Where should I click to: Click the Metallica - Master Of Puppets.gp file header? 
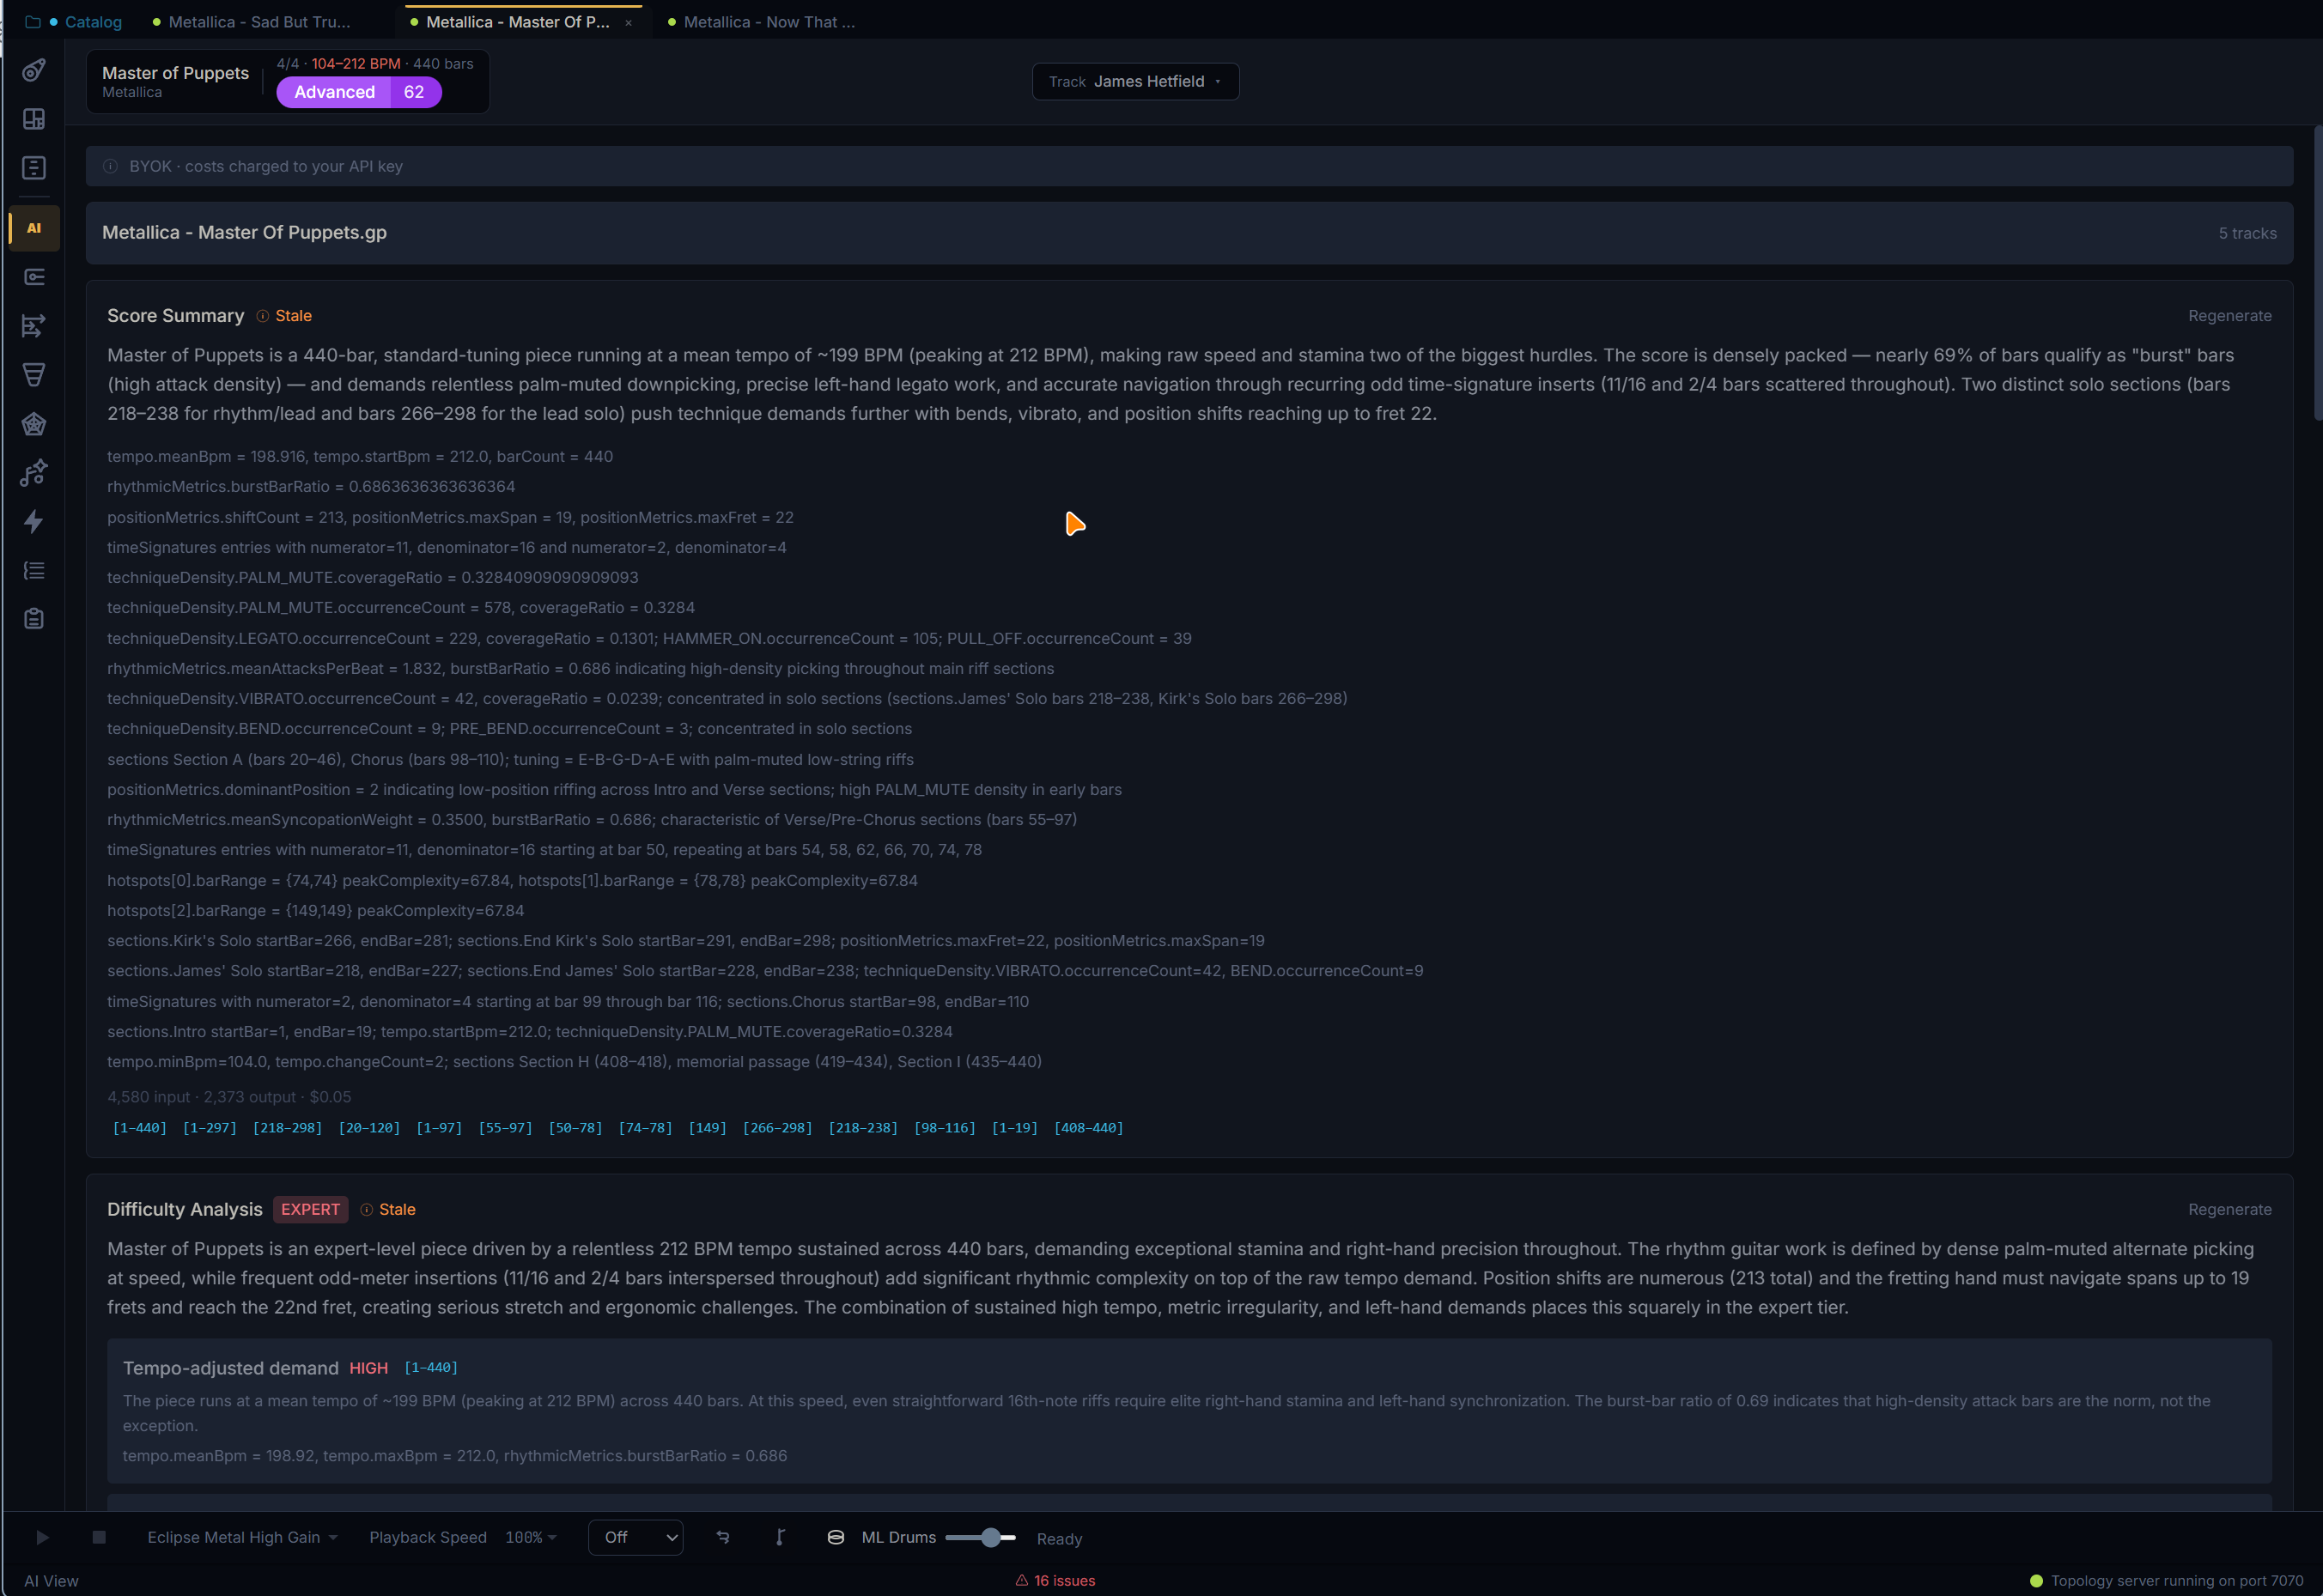pyautogui.click(x=1189, y=233)
